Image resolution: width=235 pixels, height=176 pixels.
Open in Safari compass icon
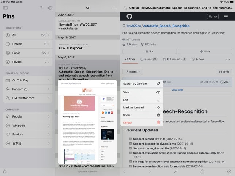(x=229, y=172)
